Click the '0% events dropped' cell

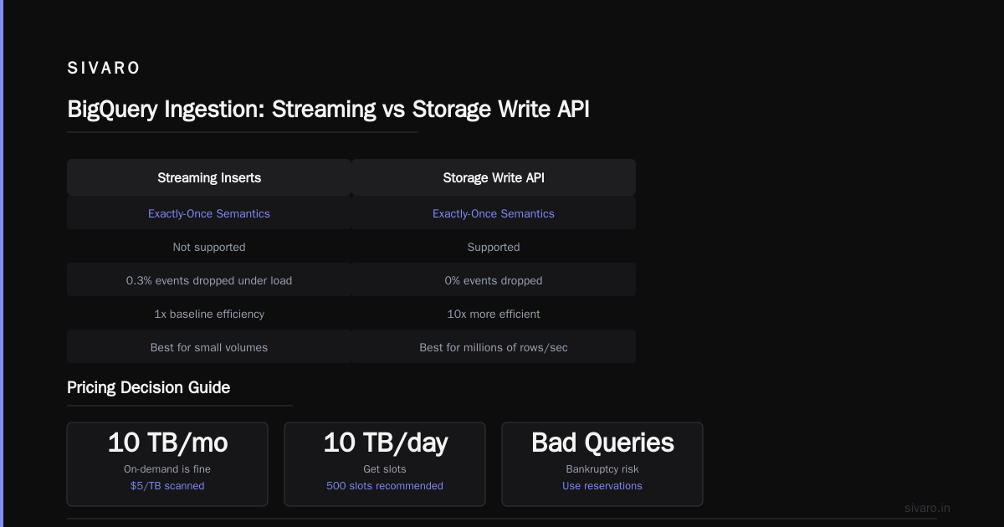click(494, 280)
